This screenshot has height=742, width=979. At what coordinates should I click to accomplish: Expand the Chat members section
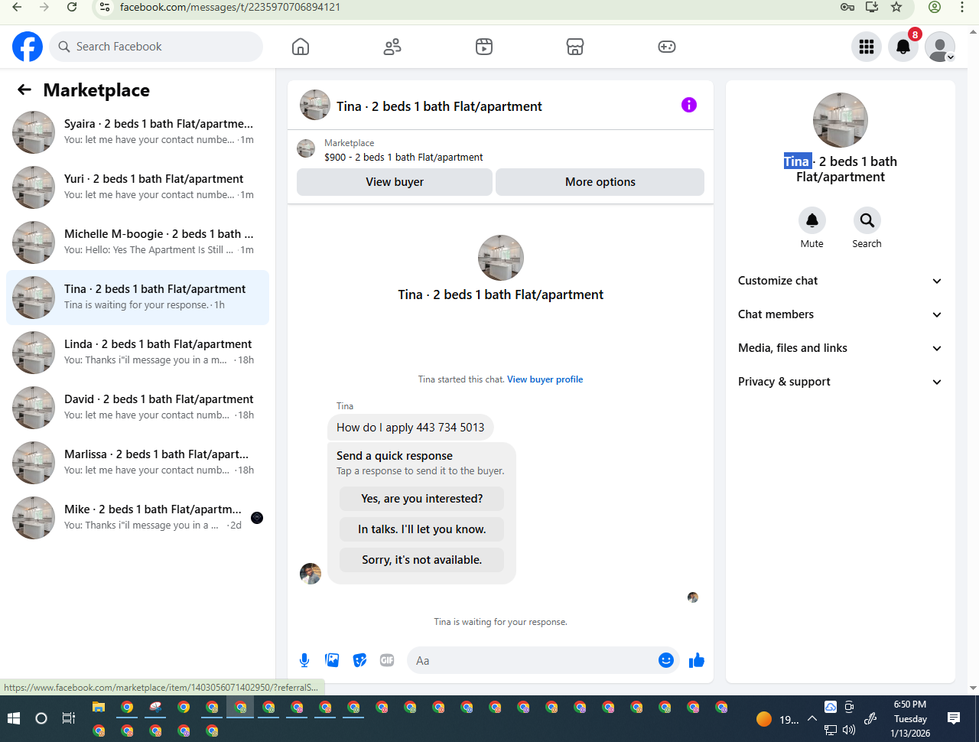coord(840,314)
